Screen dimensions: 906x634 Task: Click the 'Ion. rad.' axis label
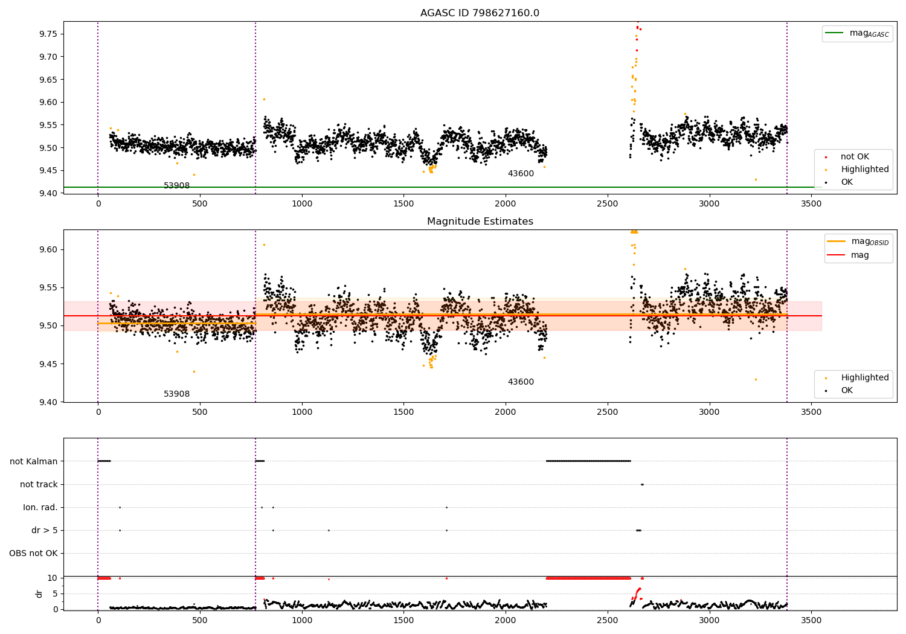[40, 508]
